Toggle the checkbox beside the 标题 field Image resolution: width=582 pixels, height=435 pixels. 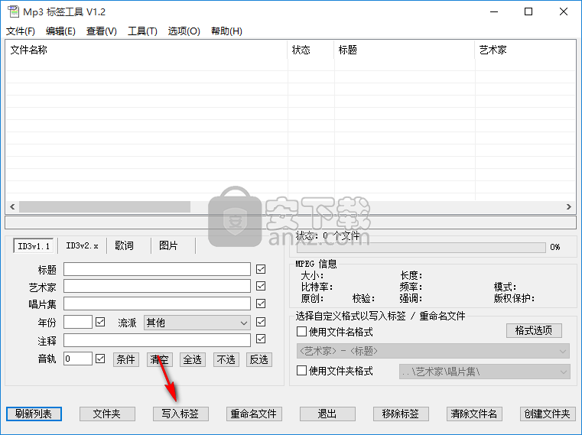click(261, 269)
